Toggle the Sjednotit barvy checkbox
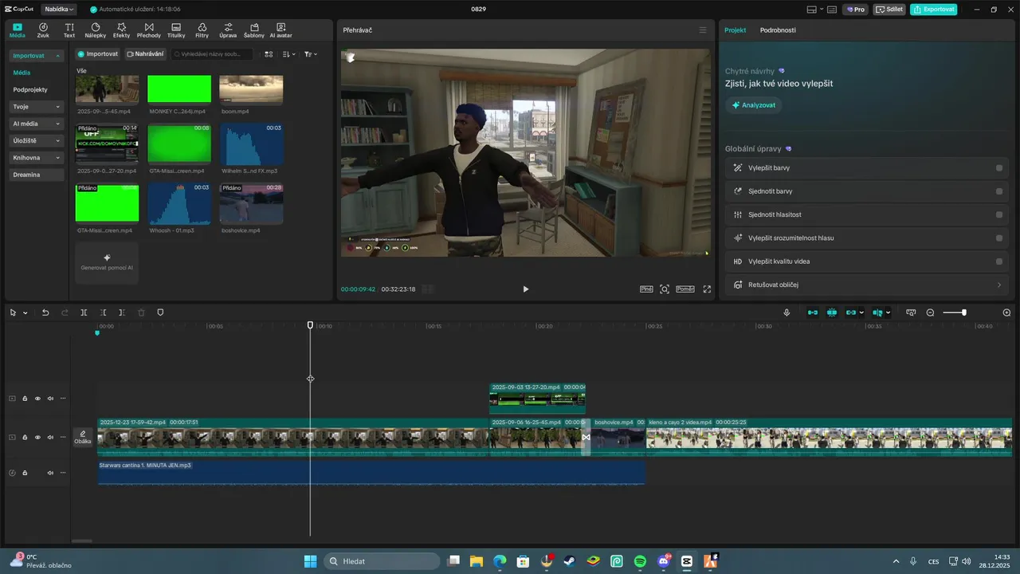The width and height of the screenshot is (1020, 574). pyautogui.click(x=999, y=191)
